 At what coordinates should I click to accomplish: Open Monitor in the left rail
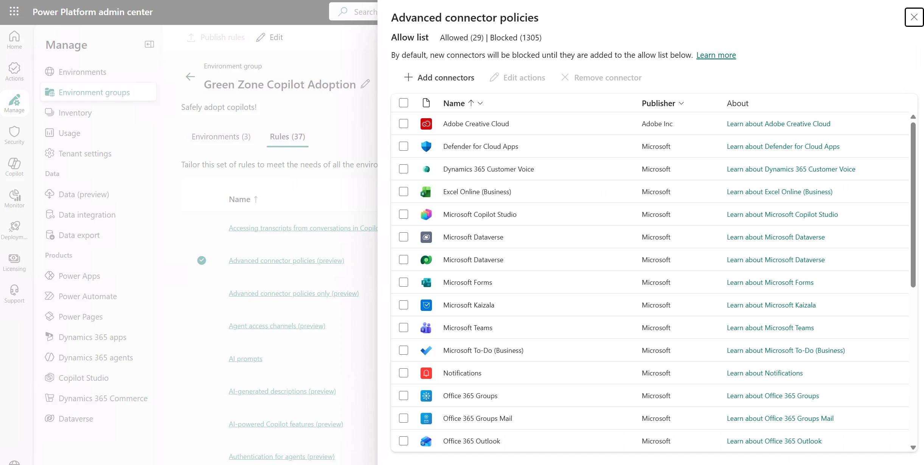click(x=14, y=199)
